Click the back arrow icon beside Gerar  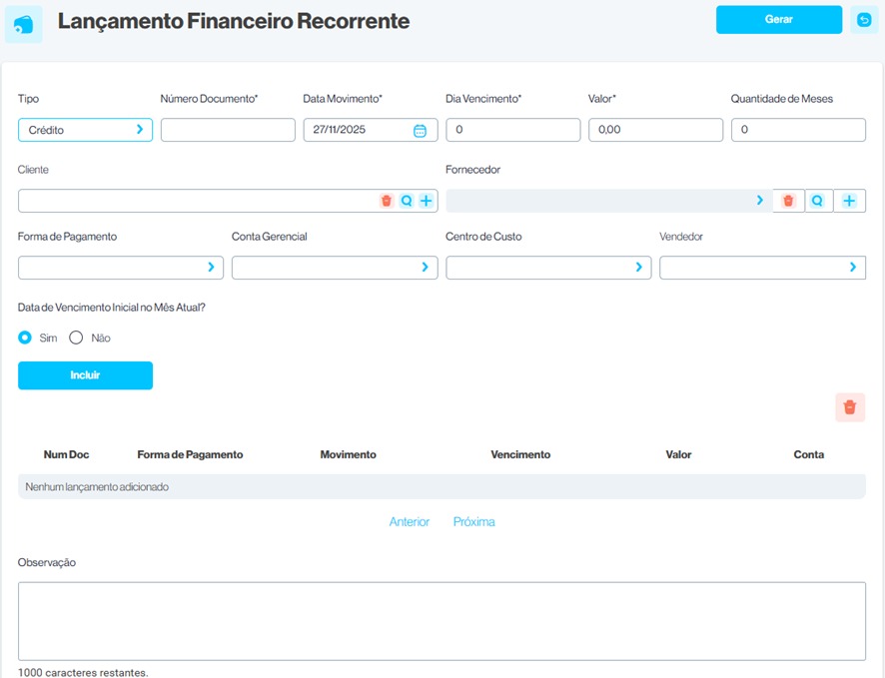point(864,20)
